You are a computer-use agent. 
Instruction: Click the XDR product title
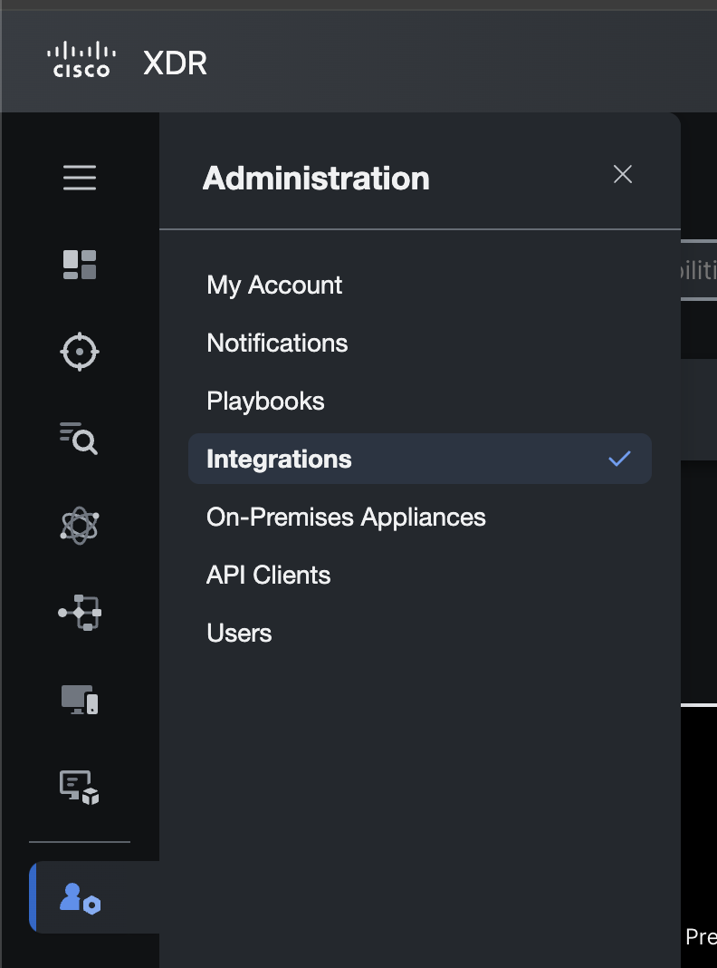(175, 63)
